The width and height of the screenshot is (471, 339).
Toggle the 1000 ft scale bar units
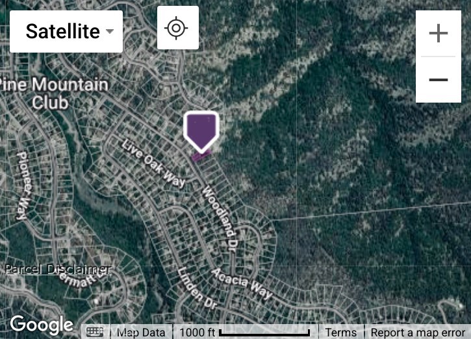point(245,333)
